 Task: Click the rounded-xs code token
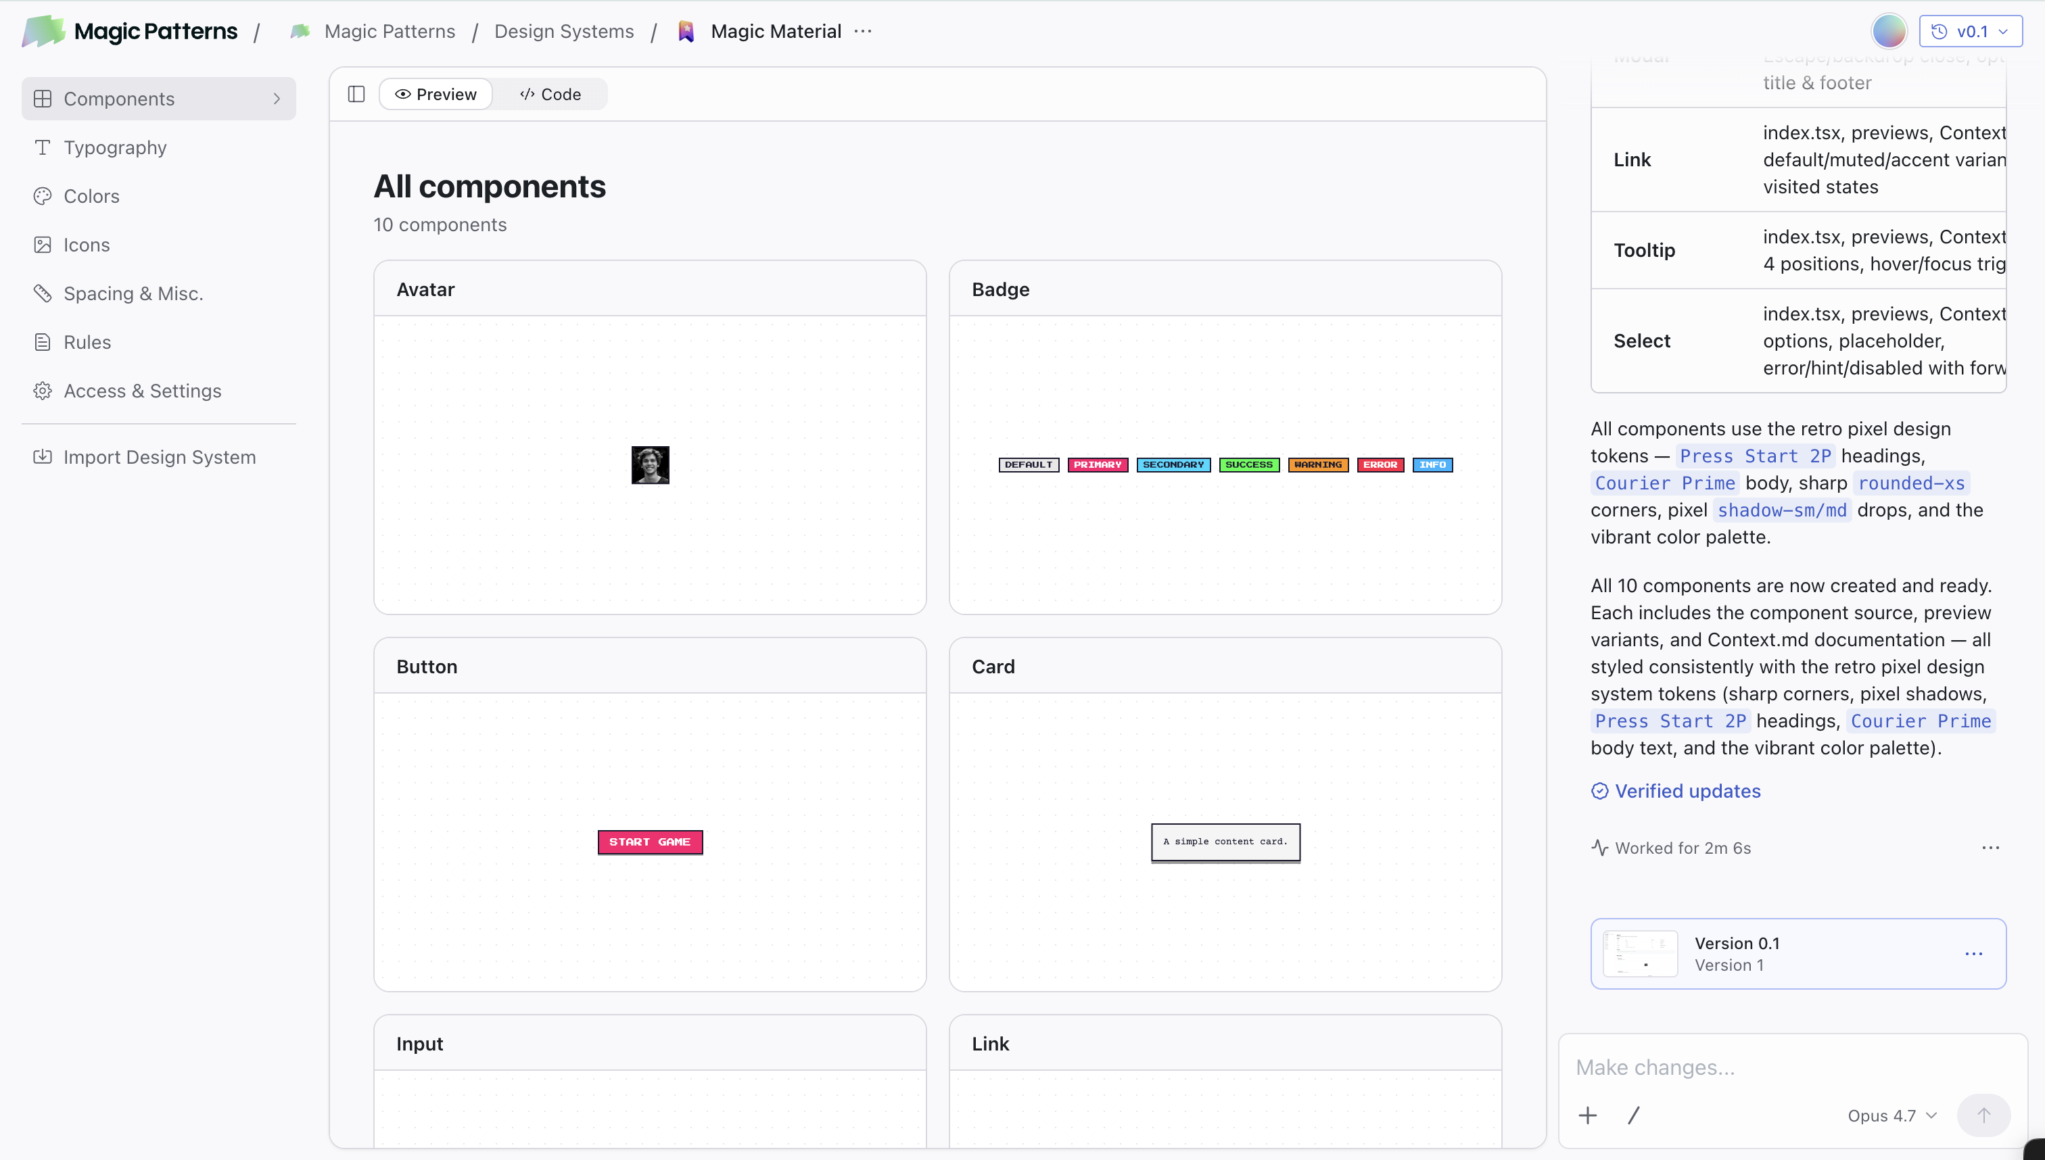1911,483
